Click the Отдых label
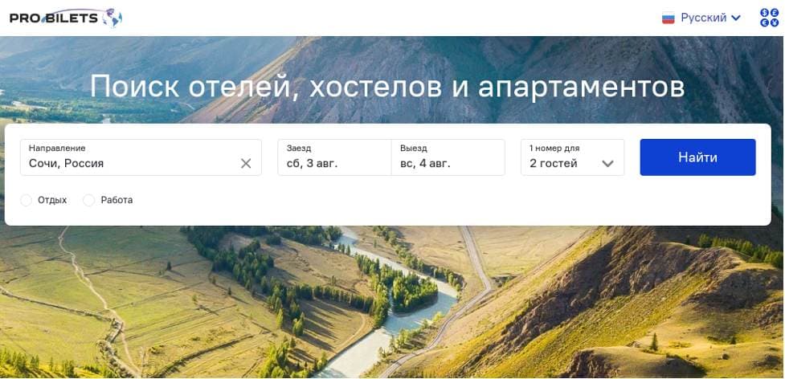This screenshot has height=379, width=785. tap(52, 201)
